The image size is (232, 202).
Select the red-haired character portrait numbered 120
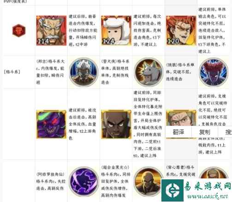[x=181, y=31]
